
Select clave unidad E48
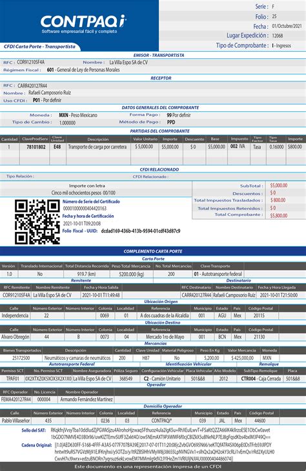pos(57,147)
